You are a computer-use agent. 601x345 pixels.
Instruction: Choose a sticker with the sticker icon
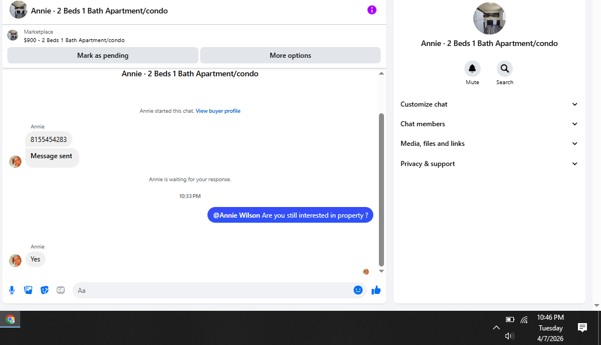[x=44, y=291]
